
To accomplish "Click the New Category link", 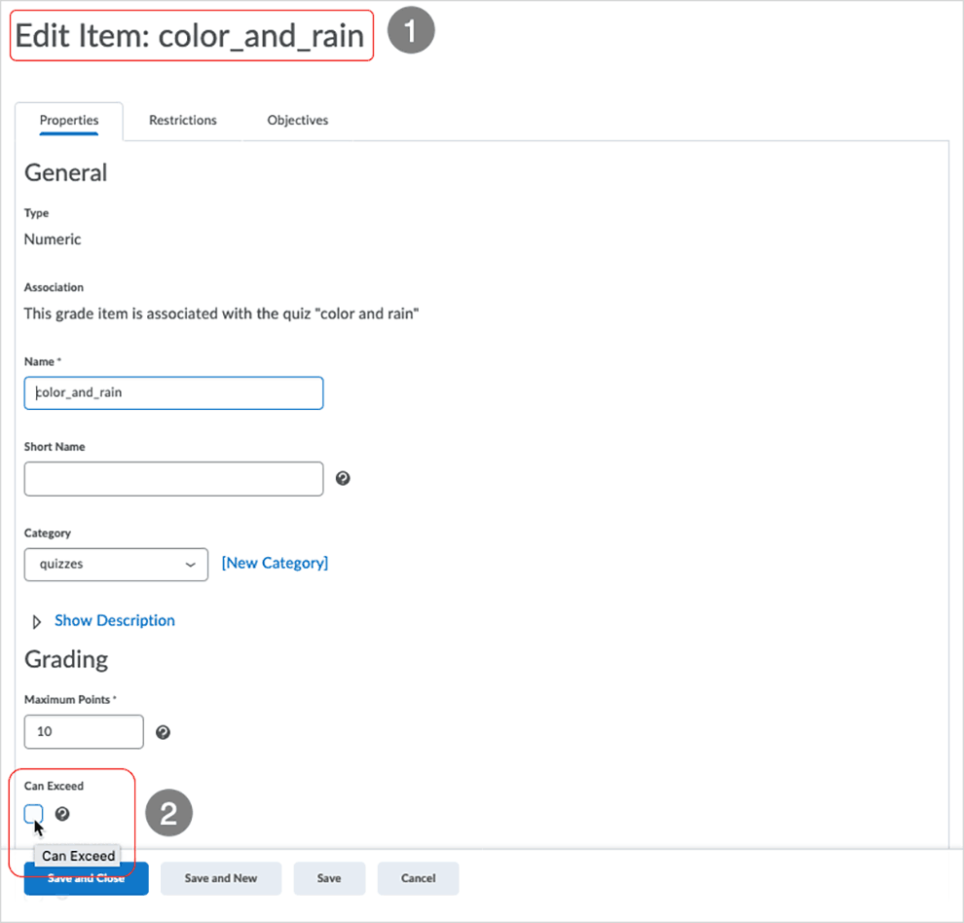I will pos(275,563).
